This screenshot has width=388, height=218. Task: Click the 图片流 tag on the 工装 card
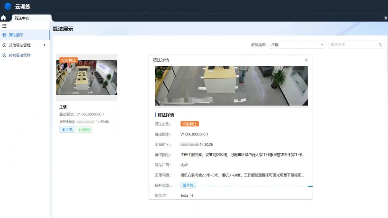pos(66,129)
